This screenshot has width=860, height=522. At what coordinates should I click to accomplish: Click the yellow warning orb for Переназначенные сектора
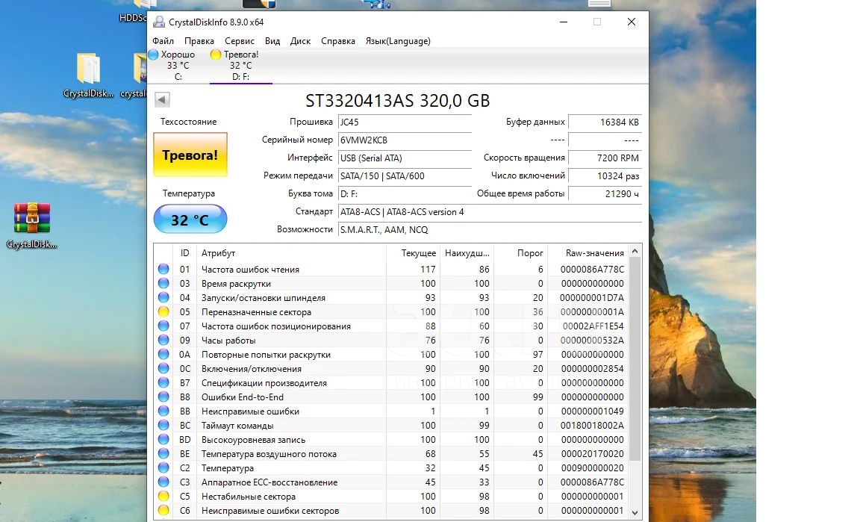[163, 311]
